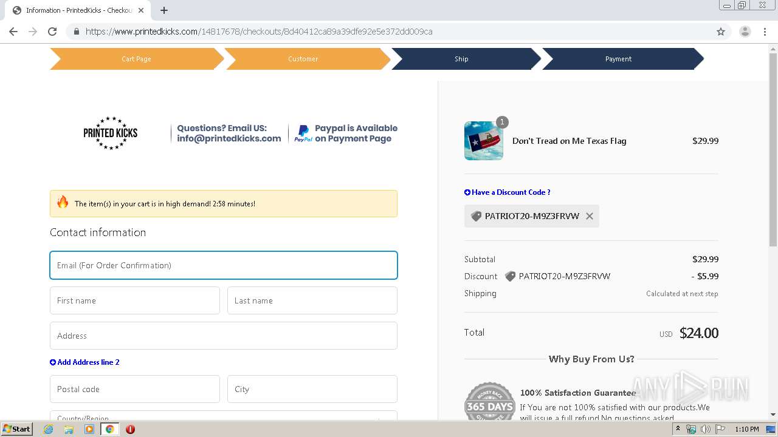This screenshot has width=778, height=437.
Task: Click the Paypal is Available on Payment Page text
Action: click(356, 134)
